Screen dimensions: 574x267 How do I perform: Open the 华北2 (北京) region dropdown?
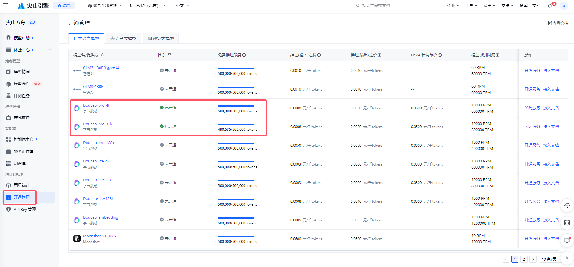[148, 5]
